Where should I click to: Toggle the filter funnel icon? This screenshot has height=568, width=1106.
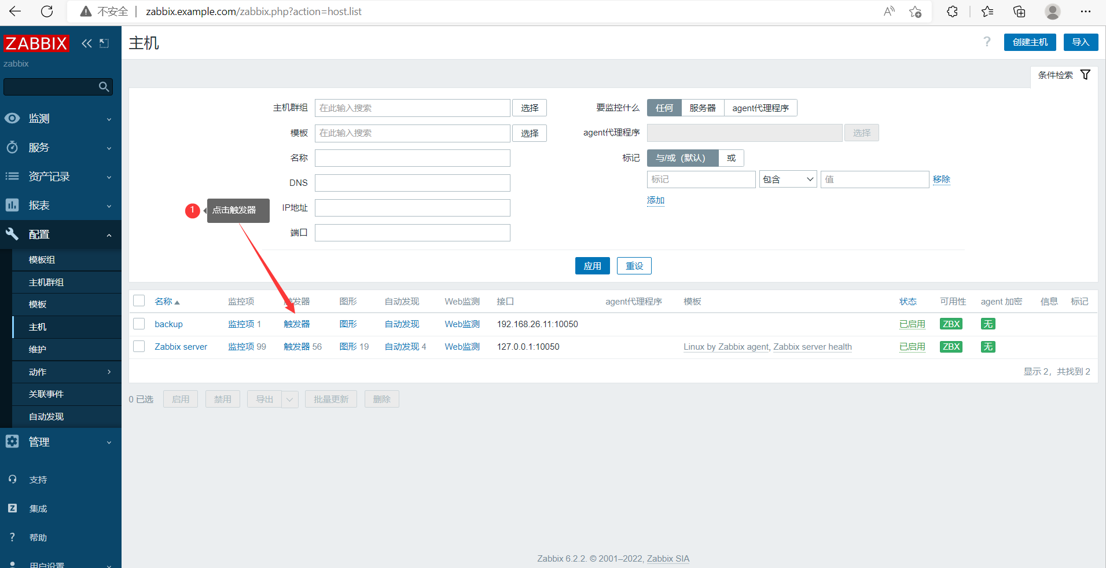pos(1086,75)
